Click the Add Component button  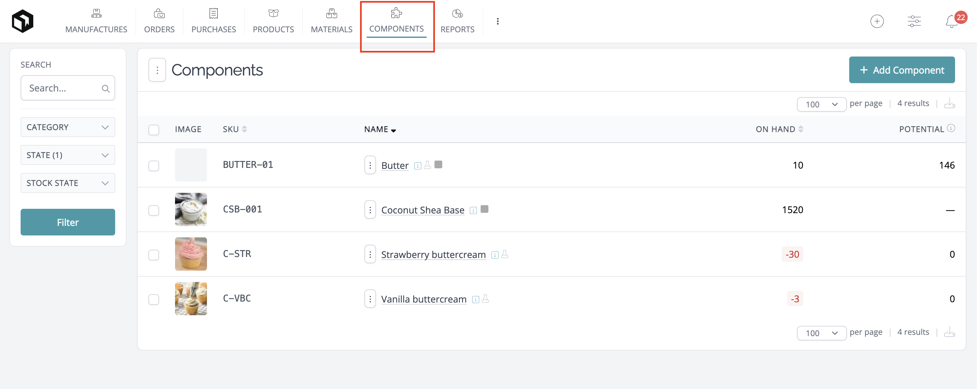point(901,70)
